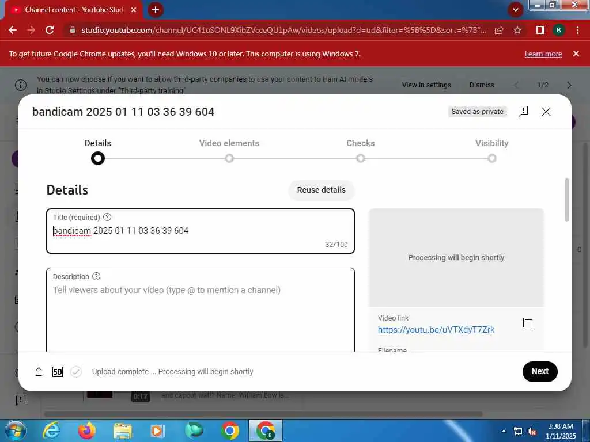This screenshot has height=442, width=590.
Task: Dismiss the third-party training notice
Action: (x=482, y=85)
